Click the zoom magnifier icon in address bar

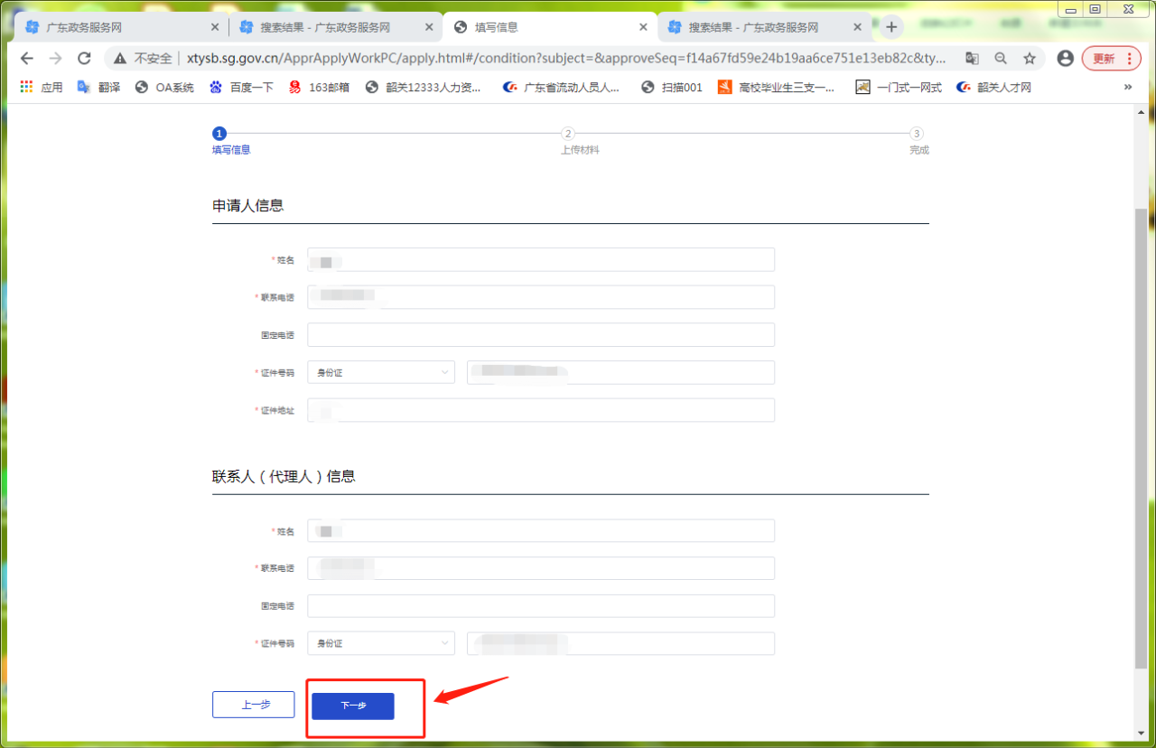pos(1001,59)
